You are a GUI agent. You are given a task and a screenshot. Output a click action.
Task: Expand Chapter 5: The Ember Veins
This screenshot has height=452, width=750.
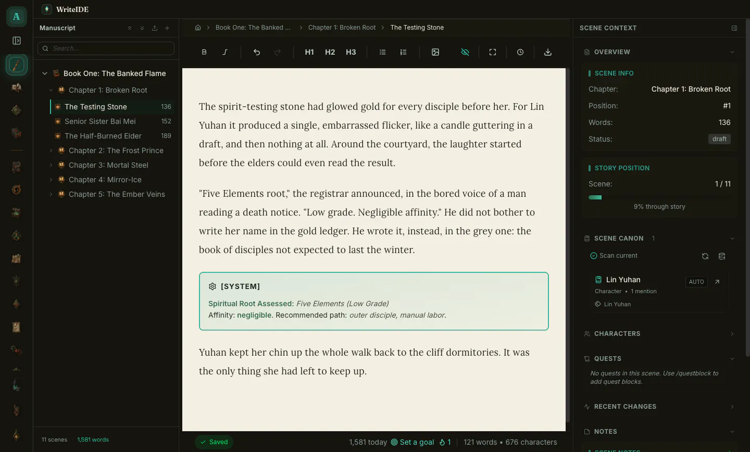pyautogui.click(x=51, y=194)
